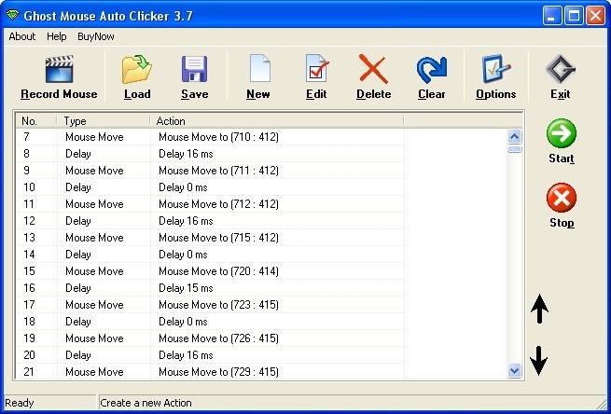Click the Action column header

[277, 121]
